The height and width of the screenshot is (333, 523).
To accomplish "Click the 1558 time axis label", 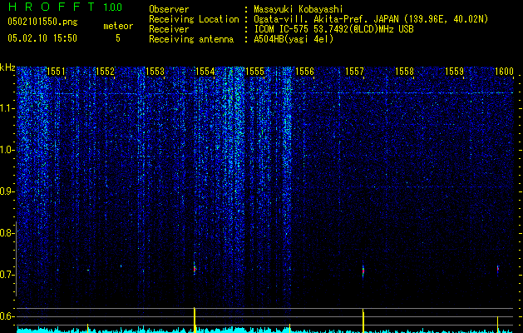I will [405, 72].
